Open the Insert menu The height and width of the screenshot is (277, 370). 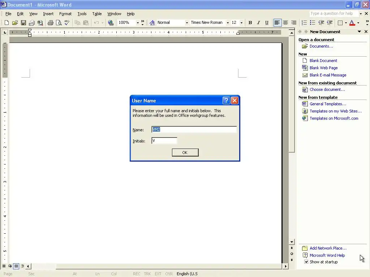[x=48, y=14]
